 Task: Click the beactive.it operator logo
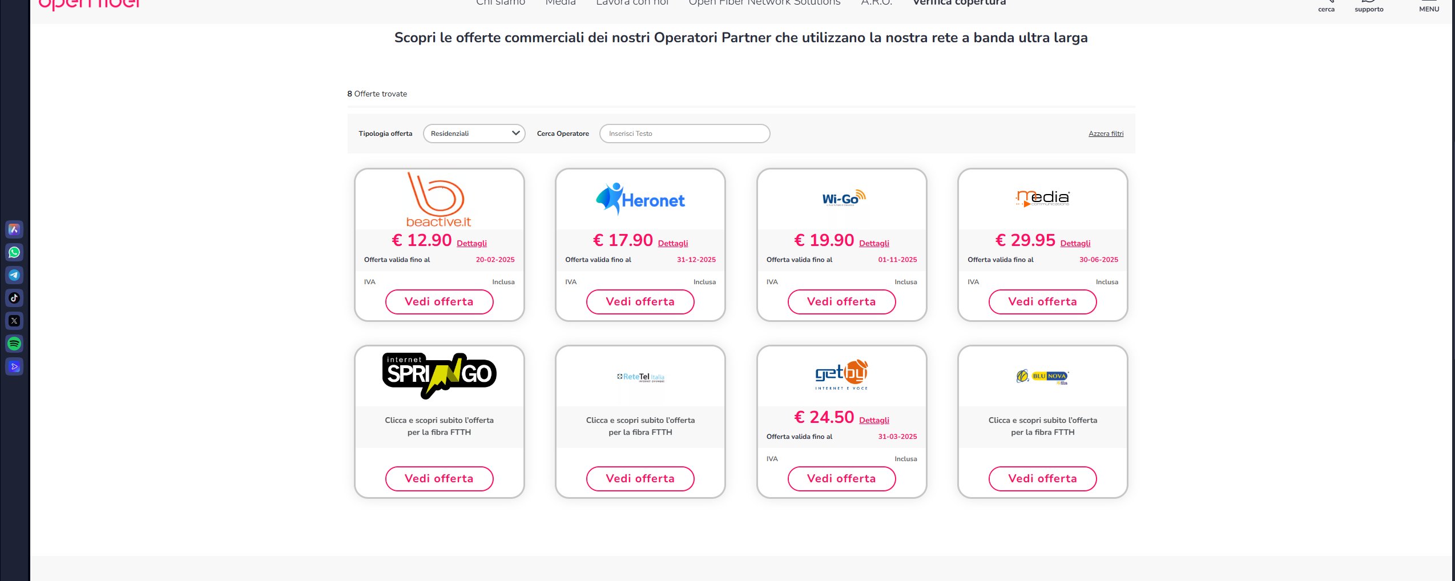point(438,200)
